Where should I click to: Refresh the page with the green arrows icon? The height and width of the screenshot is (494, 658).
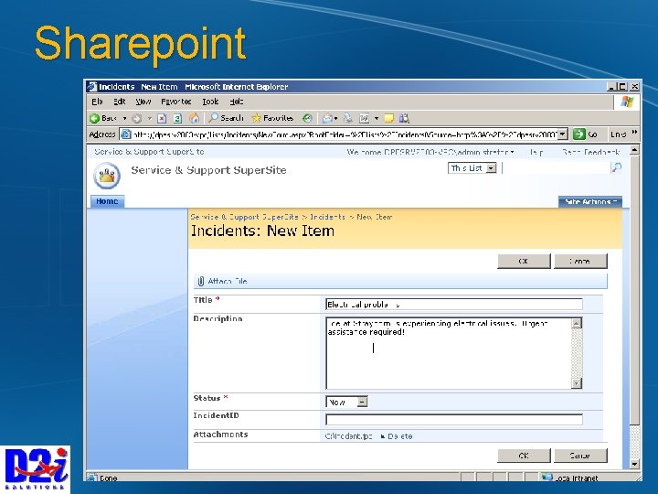(x=177, y=118)
